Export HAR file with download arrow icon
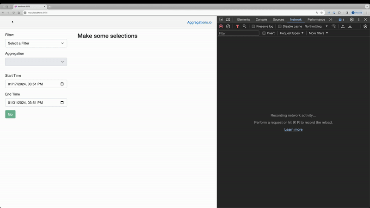This screenshot has height=208, width=370. [350, 26]
